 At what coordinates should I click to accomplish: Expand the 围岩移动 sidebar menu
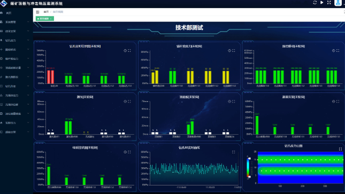point(15,50)
